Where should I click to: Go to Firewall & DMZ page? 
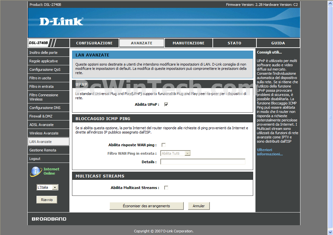coord(49,116)
